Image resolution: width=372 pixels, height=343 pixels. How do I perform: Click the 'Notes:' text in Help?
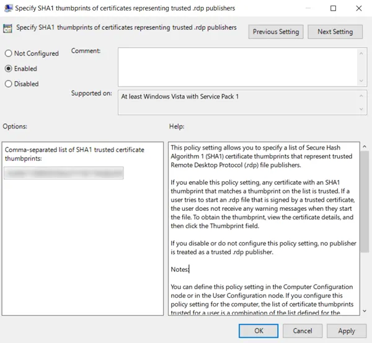click(180, 269)
